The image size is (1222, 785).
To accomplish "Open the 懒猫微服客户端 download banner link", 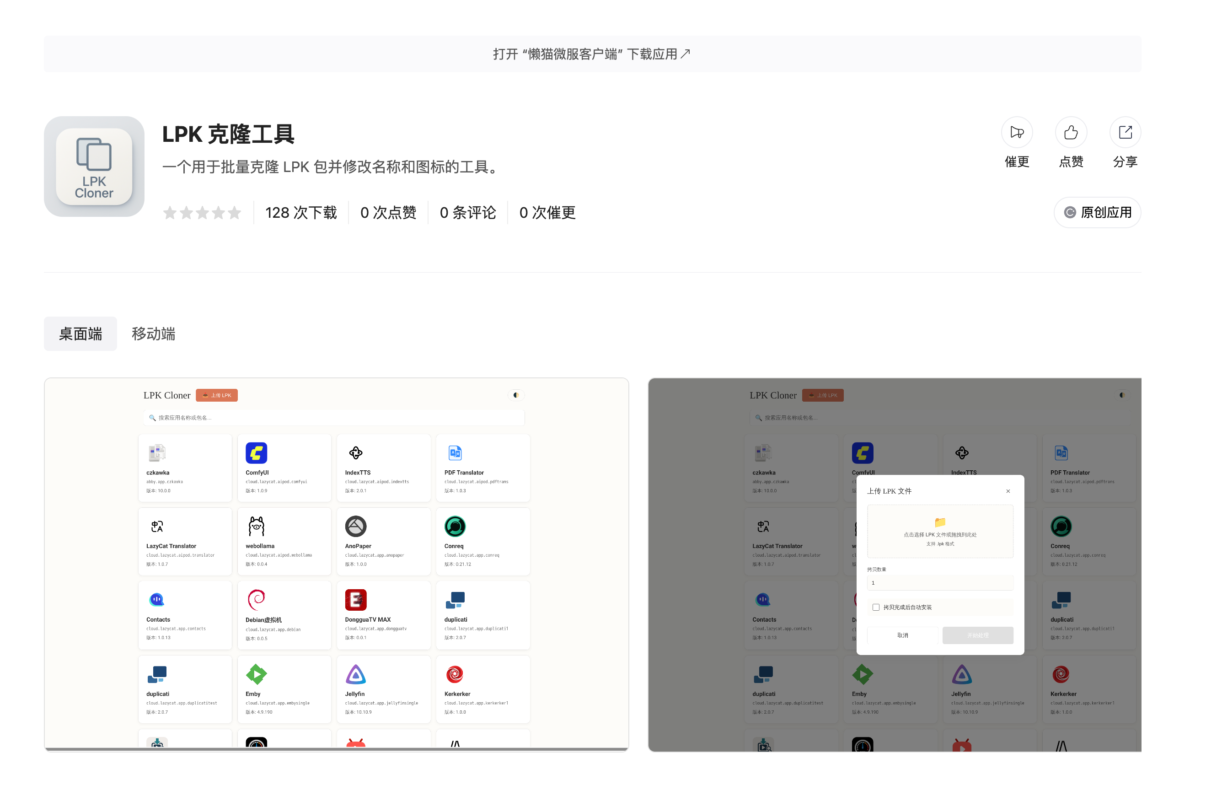I will click(x=592, y=54).
